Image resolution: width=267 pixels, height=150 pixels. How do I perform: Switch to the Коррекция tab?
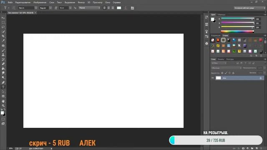click(x=216, y=35)
